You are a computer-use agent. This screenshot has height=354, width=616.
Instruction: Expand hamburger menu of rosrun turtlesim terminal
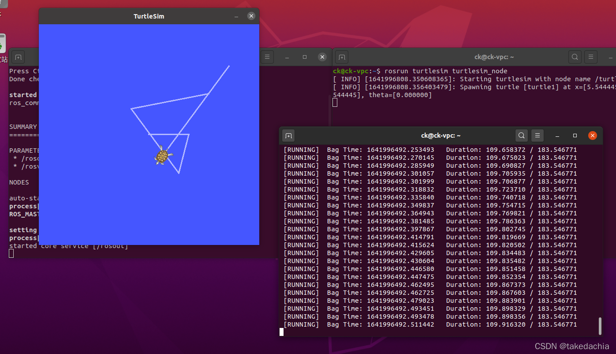[x=590, y=57]
